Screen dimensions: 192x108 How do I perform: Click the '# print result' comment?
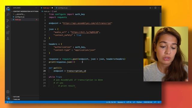67,86
